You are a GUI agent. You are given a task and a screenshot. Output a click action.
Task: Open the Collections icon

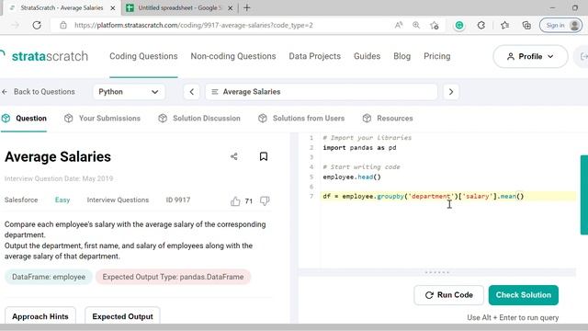(526, 25)
